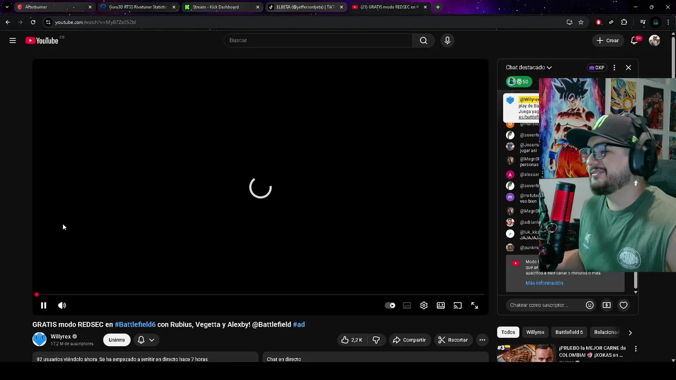Click the #Battlefield6 hashtag link
Viewport: 676px width, 380px height.
click(135, 325)
